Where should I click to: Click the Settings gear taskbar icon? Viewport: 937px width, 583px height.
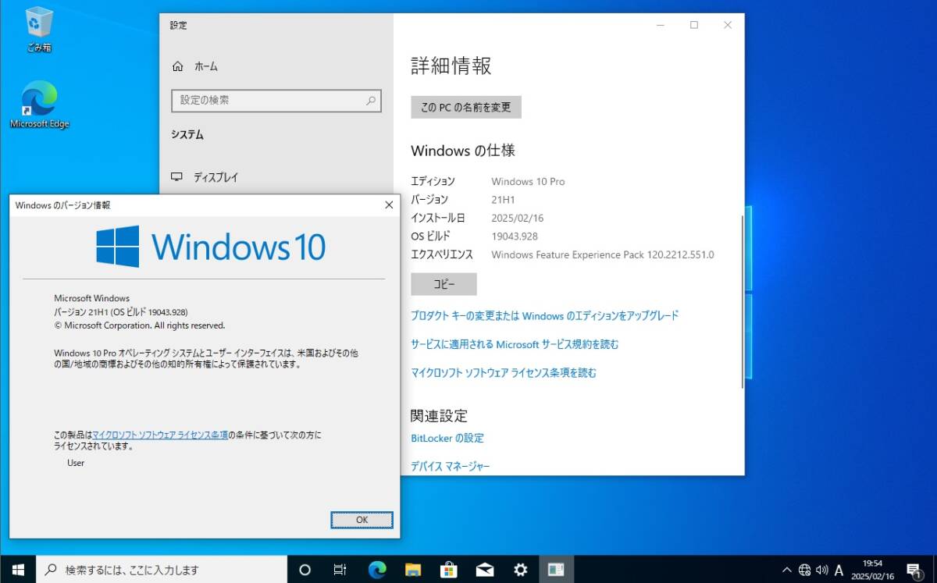tap(521, 569)
